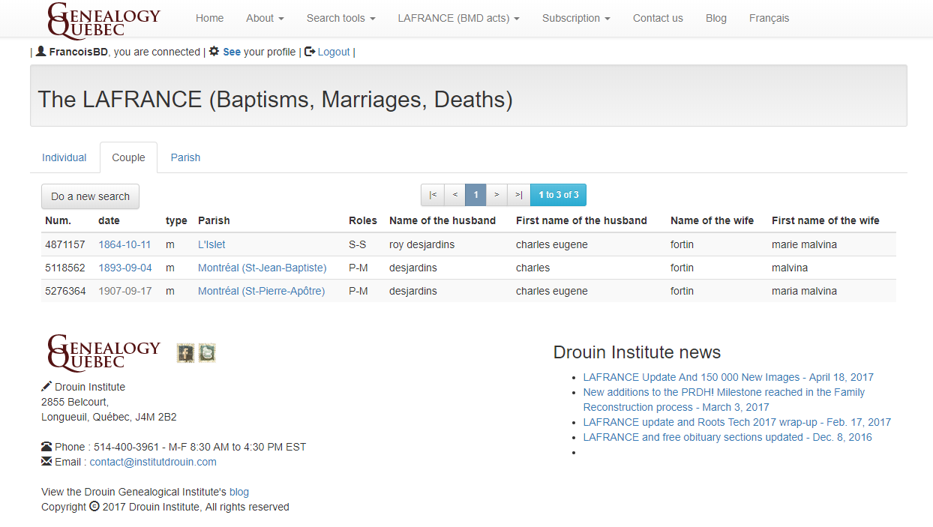Open the 1893-09-04 marriage record

point(125,268)
